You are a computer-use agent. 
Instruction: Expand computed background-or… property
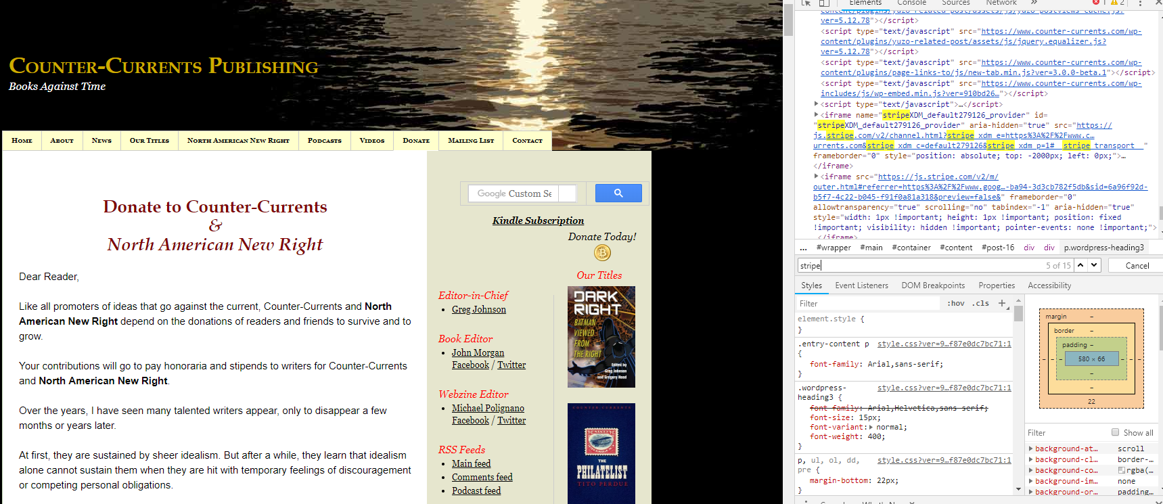click(1031, 492)
